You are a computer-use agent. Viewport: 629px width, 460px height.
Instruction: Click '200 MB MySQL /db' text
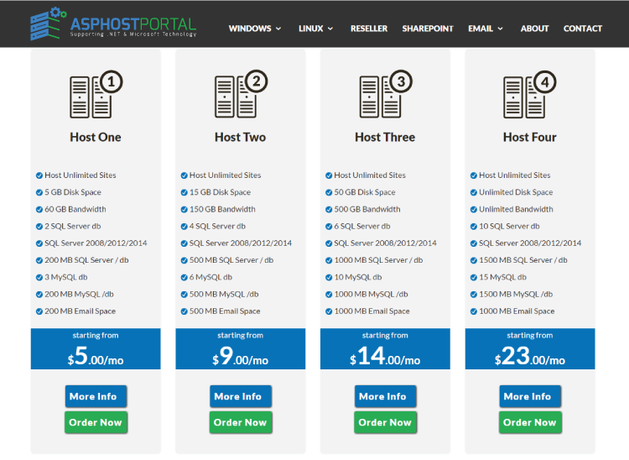click(x=79, y=295)
